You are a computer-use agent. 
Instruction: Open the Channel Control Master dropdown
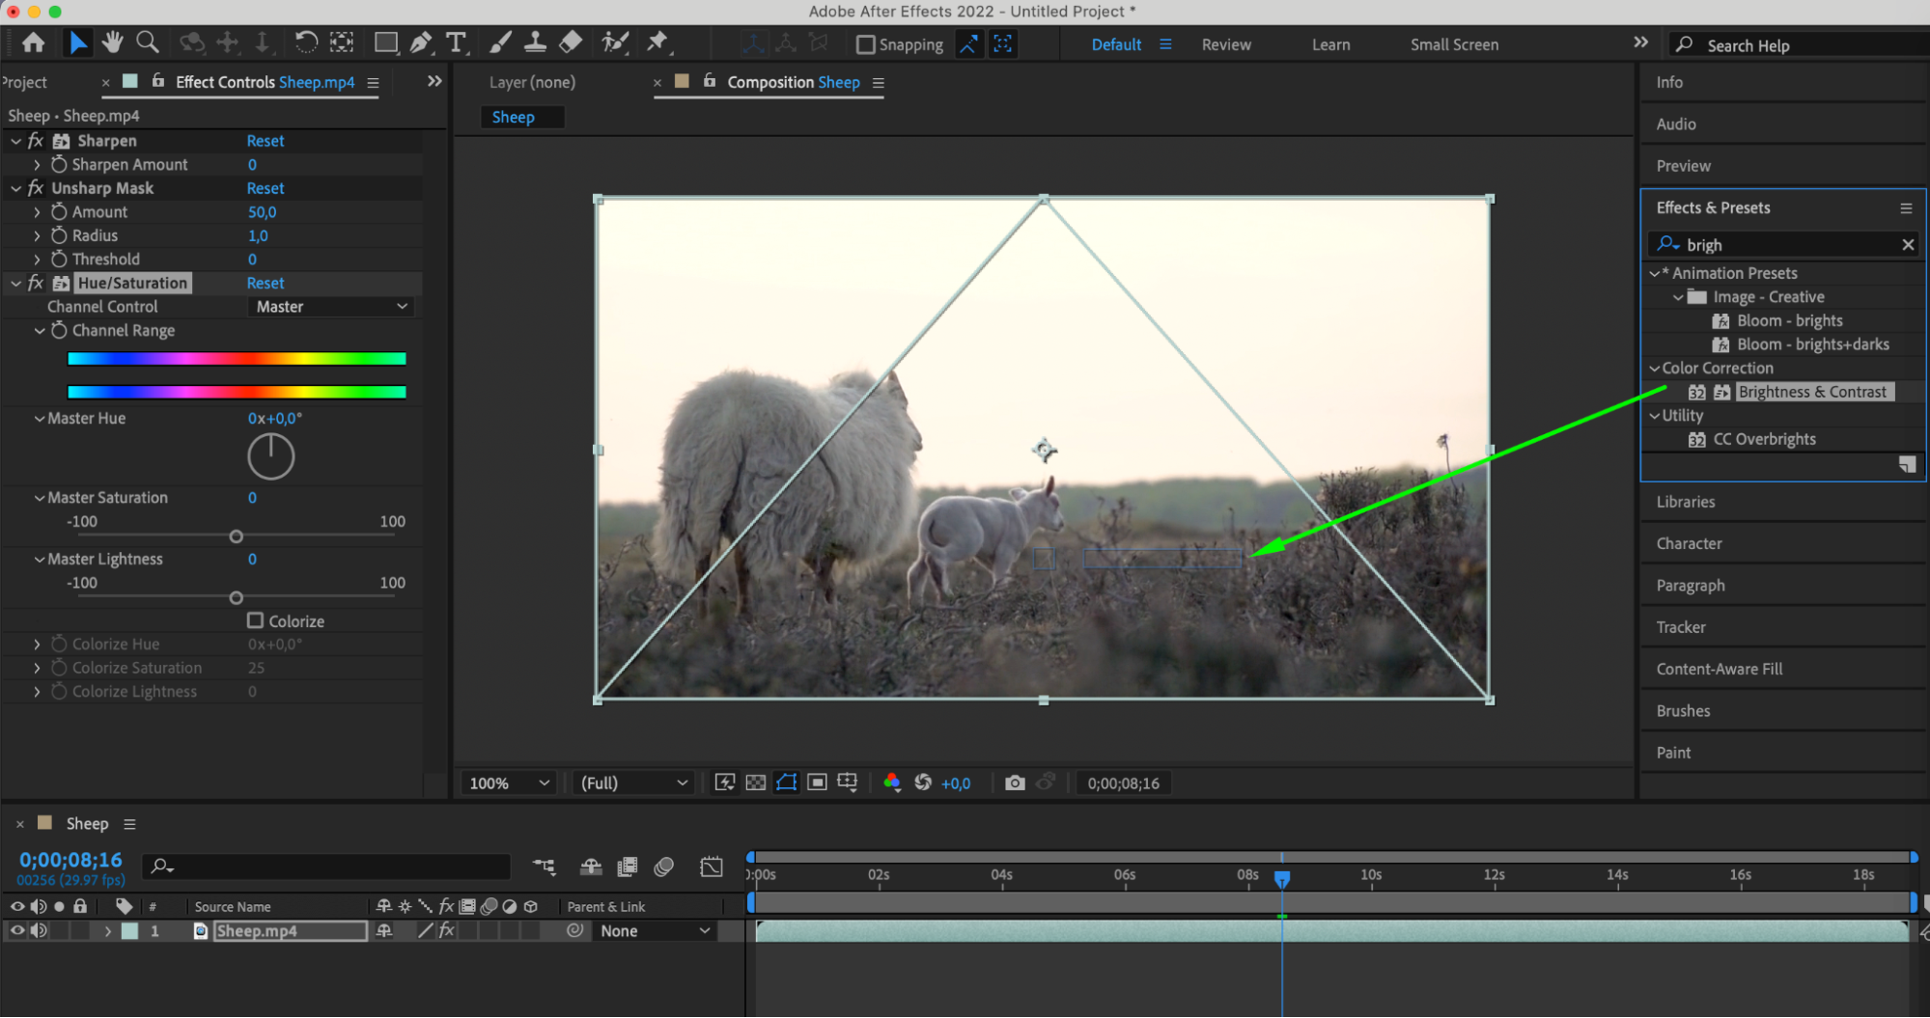coord(331,307)
